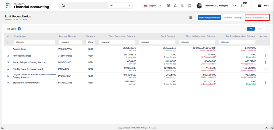
Task: Switch to the Bank Reconciliation tab
Action: point(209,18)
